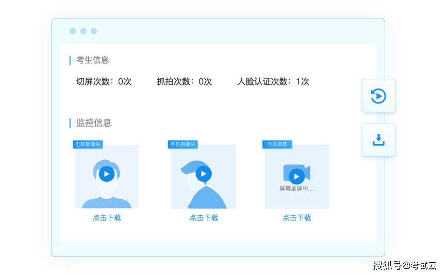
Task: Click the download icon button on right
Action: click(x=378, y=140)
